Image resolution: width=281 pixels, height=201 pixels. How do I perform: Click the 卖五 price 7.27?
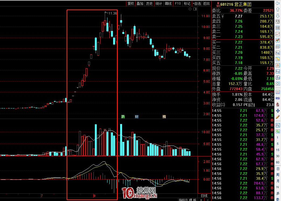238,16
